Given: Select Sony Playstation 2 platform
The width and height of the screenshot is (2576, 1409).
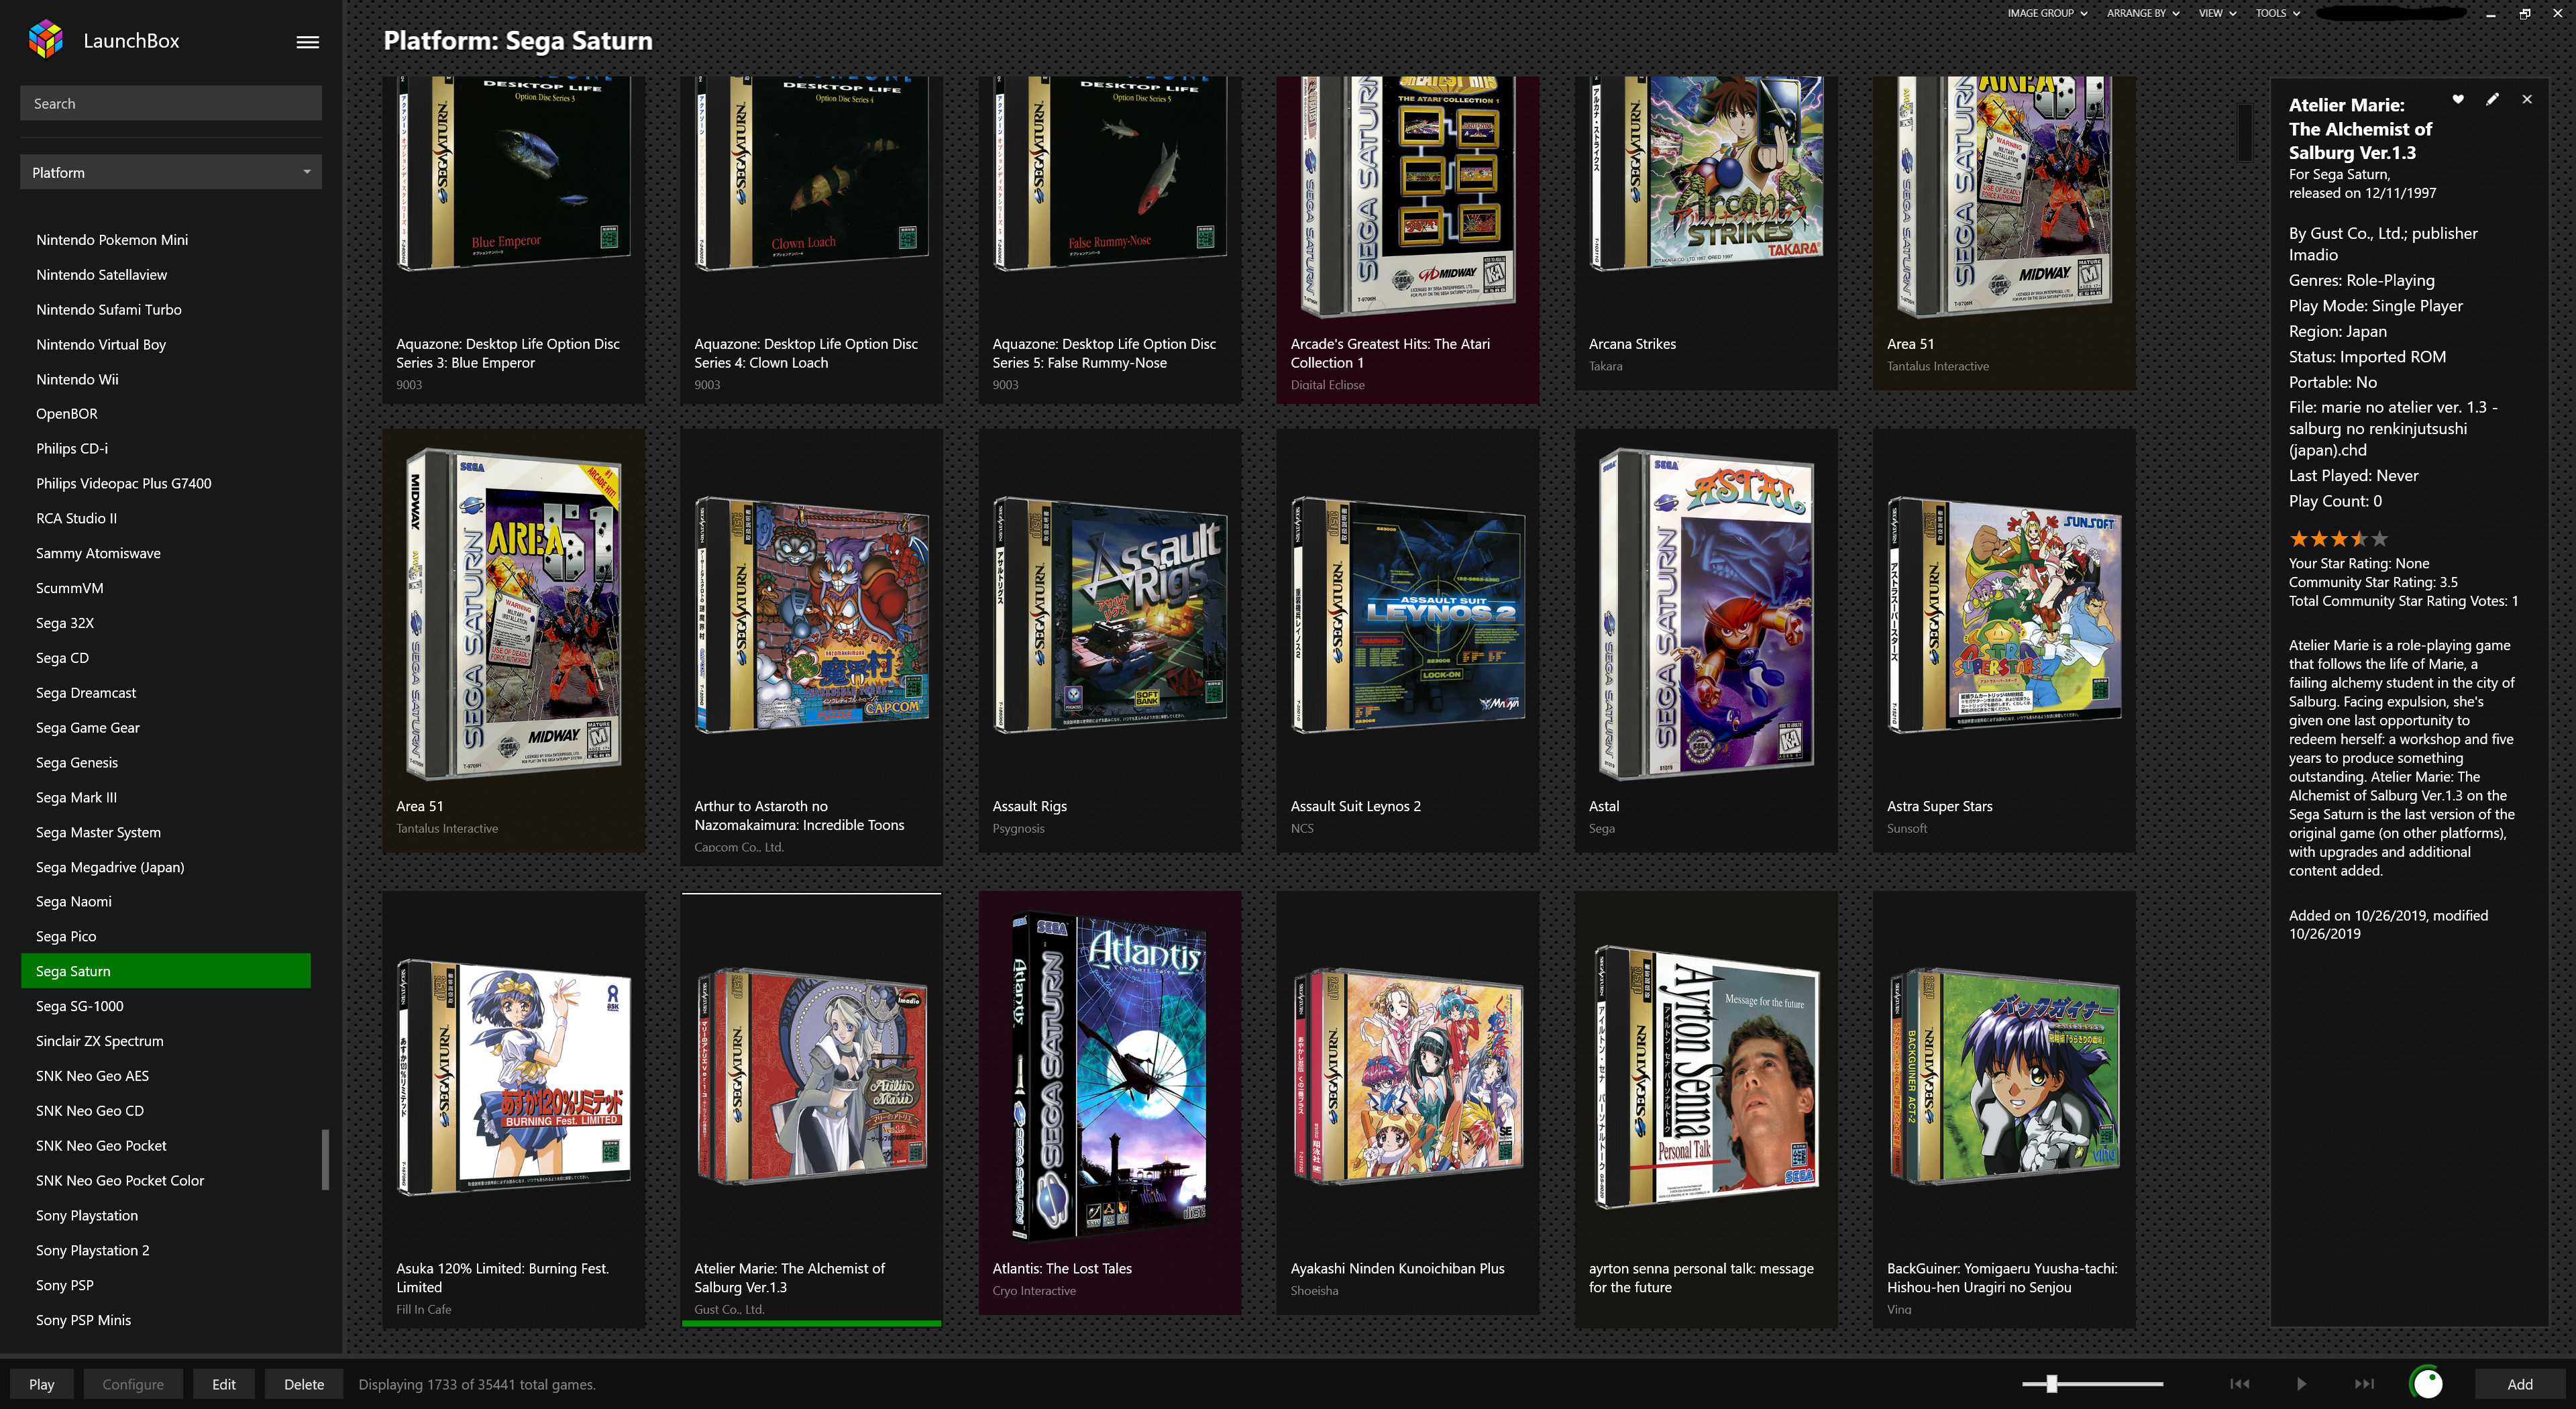Looking at the screenshot, I should (93, 1250).
